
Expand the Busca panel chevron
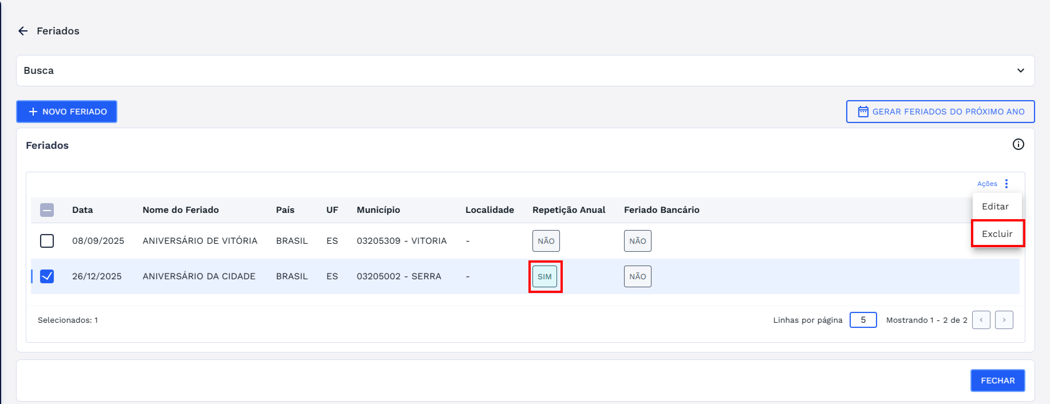pos(1020,71)
